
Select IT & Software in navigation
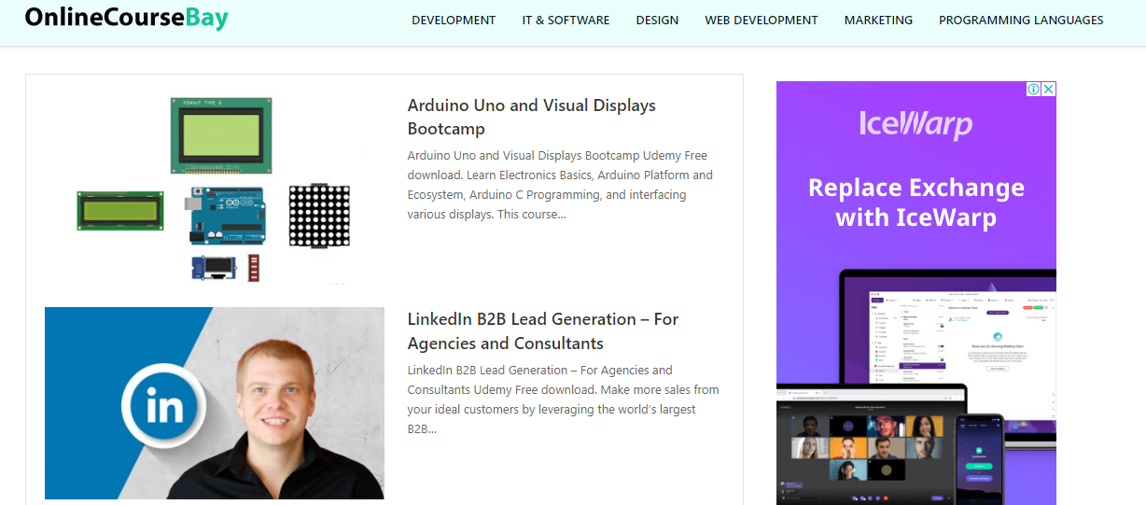coord(566,20)
